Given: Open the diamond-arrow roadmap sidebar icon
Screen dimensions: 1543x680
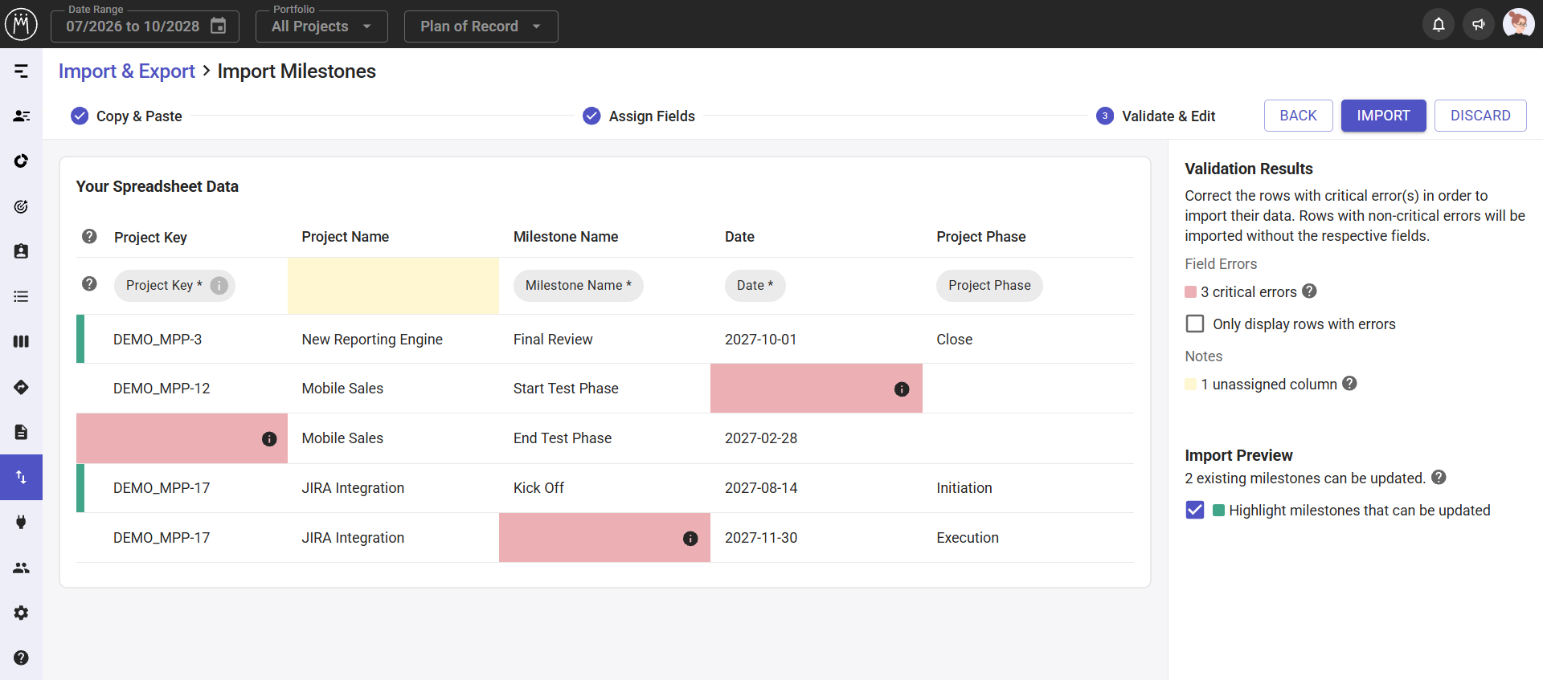Looking at the screenshot, I should [x=21, y=387].
